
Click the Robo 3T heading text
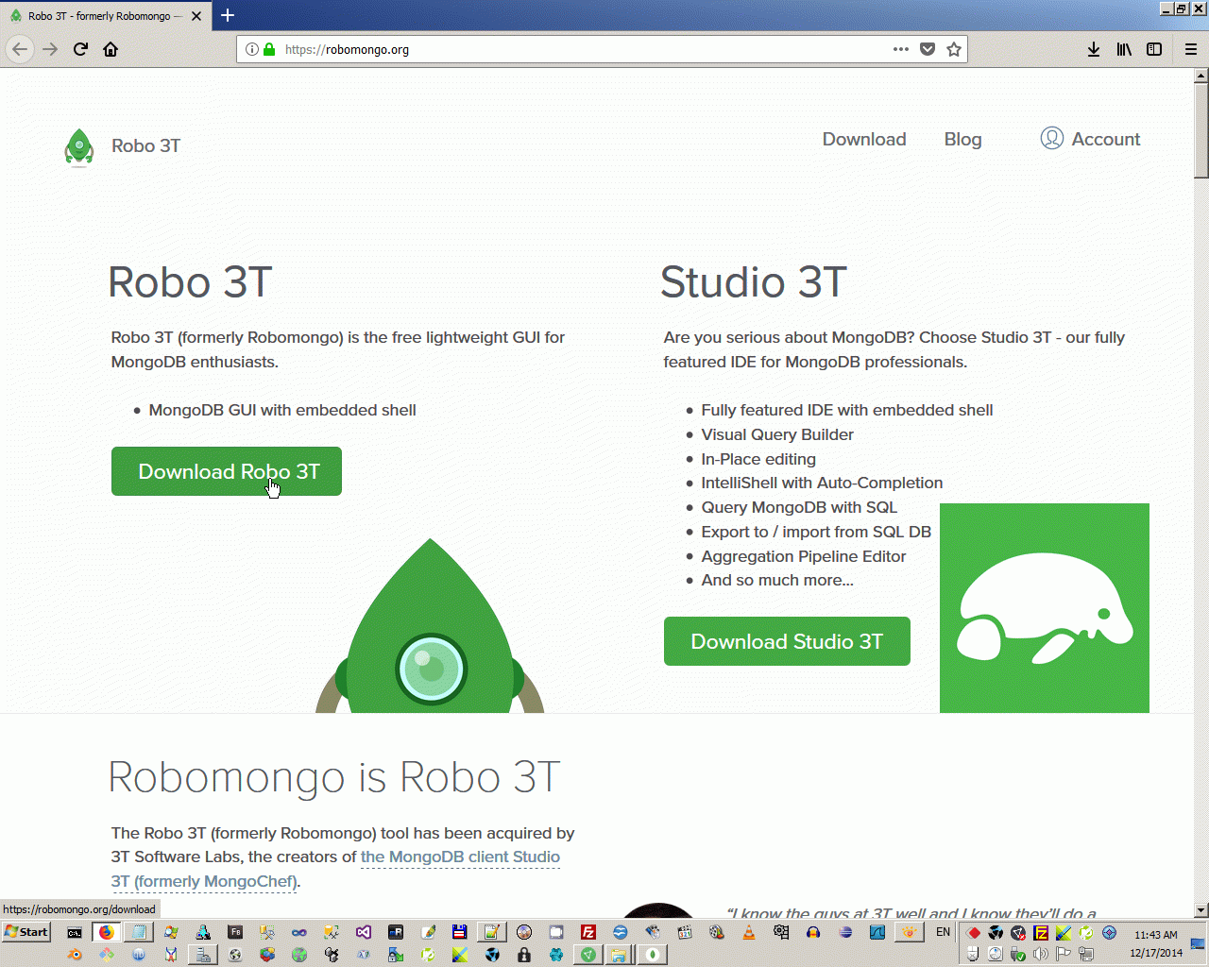point(191,282)
